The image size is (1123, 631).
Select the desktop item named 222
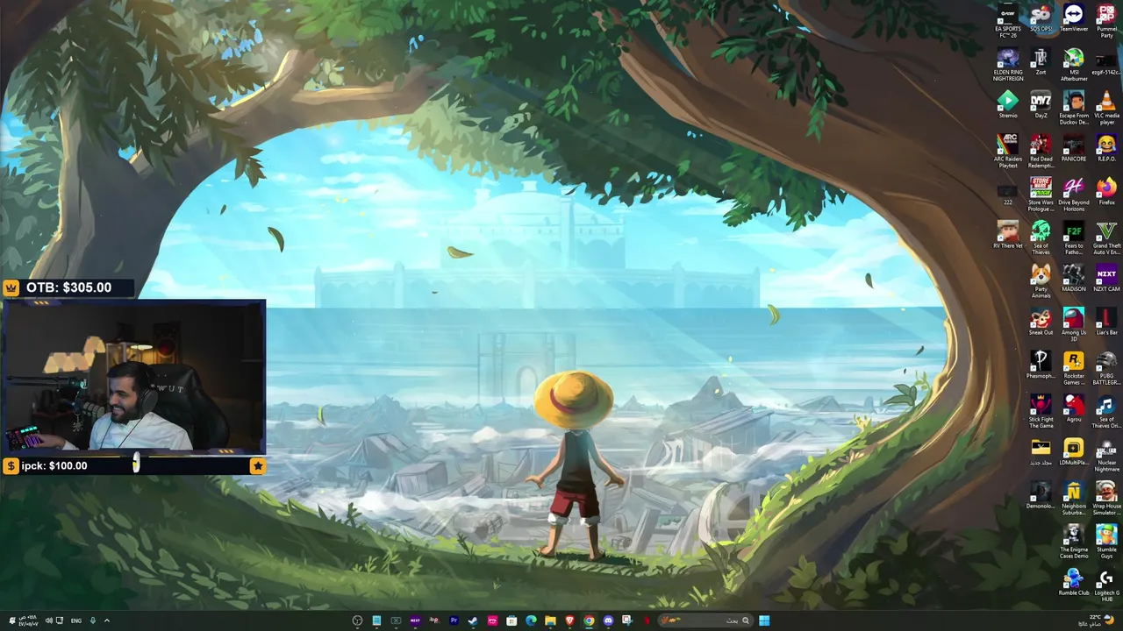pyautogui.click(x=1008, y=193)
